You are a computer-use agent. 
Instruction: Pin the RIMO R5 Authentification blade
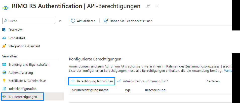click(148, 6)
